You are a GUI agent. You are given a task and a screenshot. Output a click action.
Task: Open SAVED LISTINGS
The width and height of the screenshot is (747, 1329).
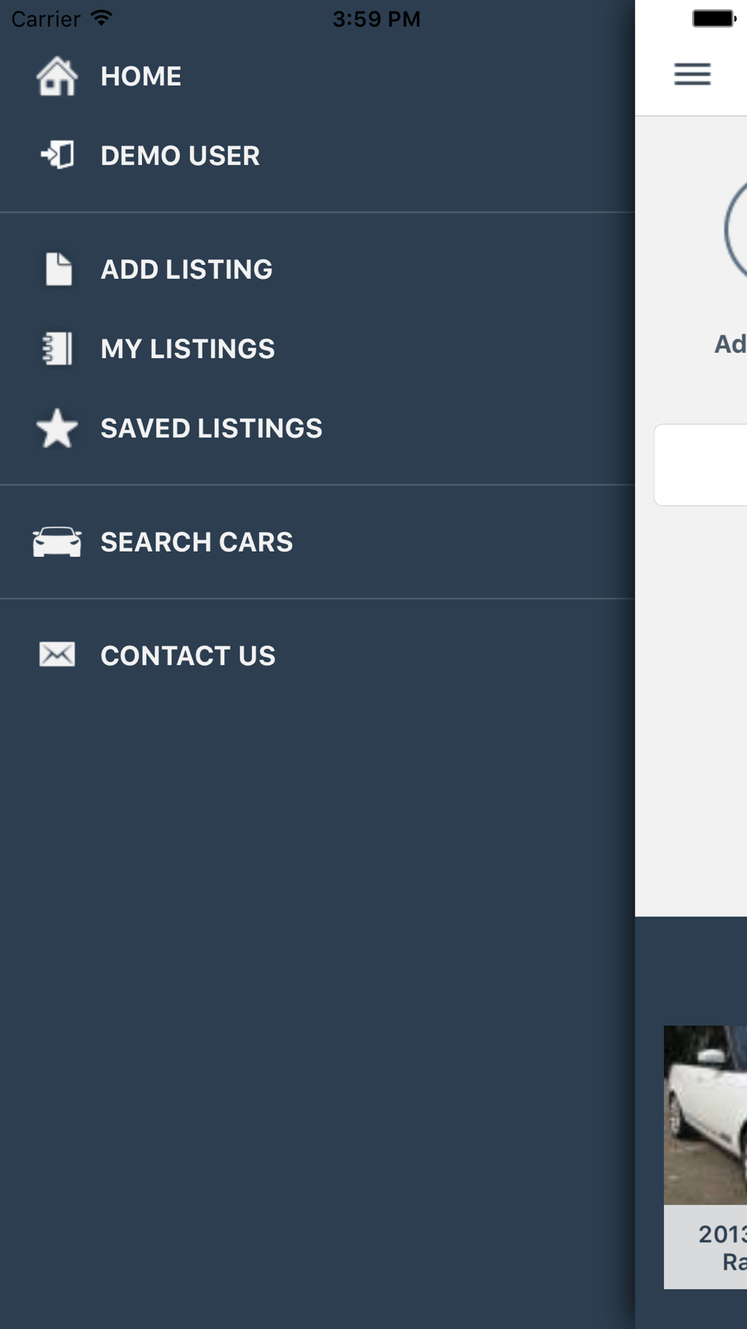coord(317,428)
